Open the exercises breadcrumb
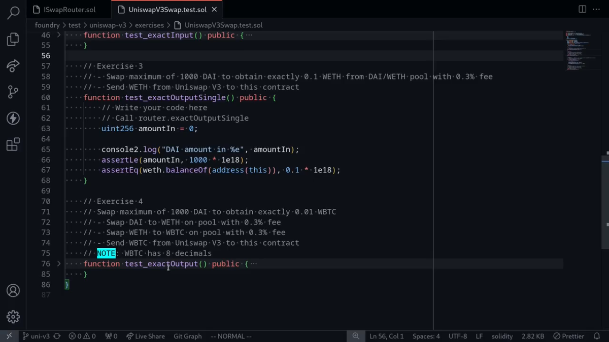 click(149, 25)
